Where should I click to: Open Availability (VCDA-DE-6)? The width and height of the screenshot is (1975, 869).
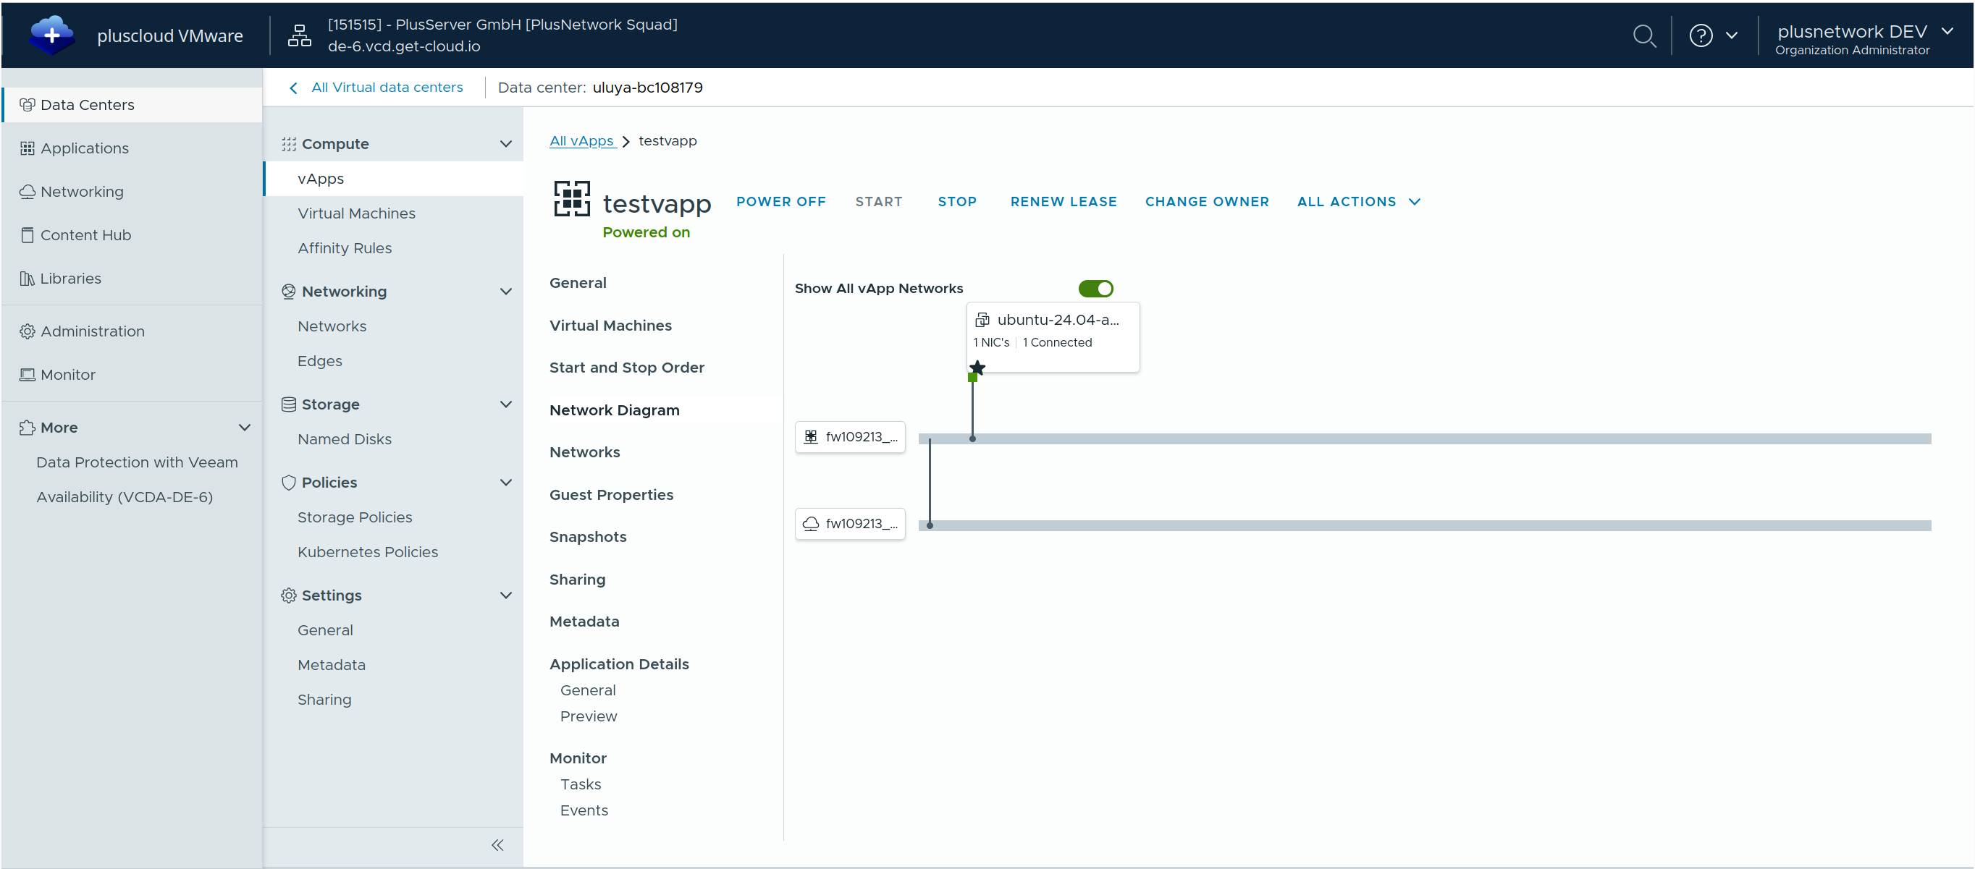coord(125,496)
